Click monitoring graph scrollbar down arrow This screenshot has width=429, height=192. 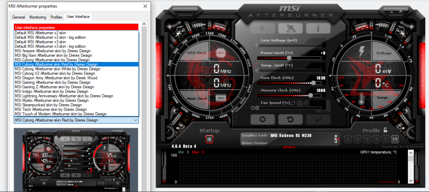(411, 181)
